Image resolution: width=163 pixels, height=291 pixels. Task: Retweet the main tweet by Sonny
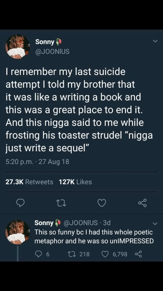tap(61, 203)
